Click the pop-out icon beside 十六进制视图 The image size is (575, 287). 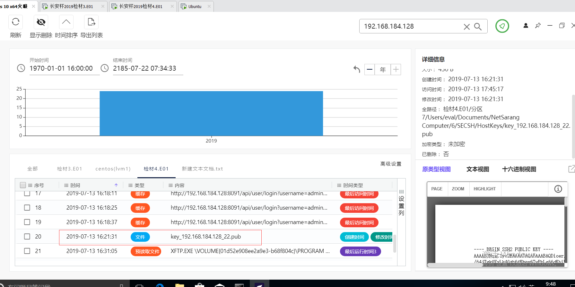(571, 169)
